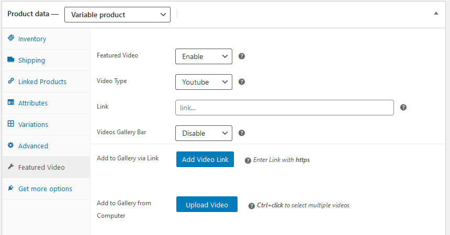Image resolution: width=450 pixels, height=235 pixels.
Task: Open the Featured Video Enable dropdown
Action: [x=204, y=56]
